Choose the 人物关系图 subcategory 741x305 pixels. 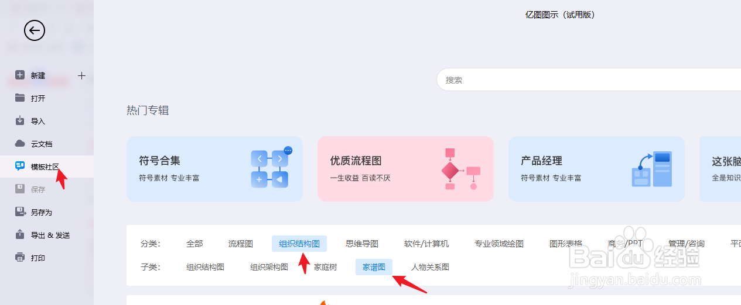pyautogui.click(x=431, y=267)
